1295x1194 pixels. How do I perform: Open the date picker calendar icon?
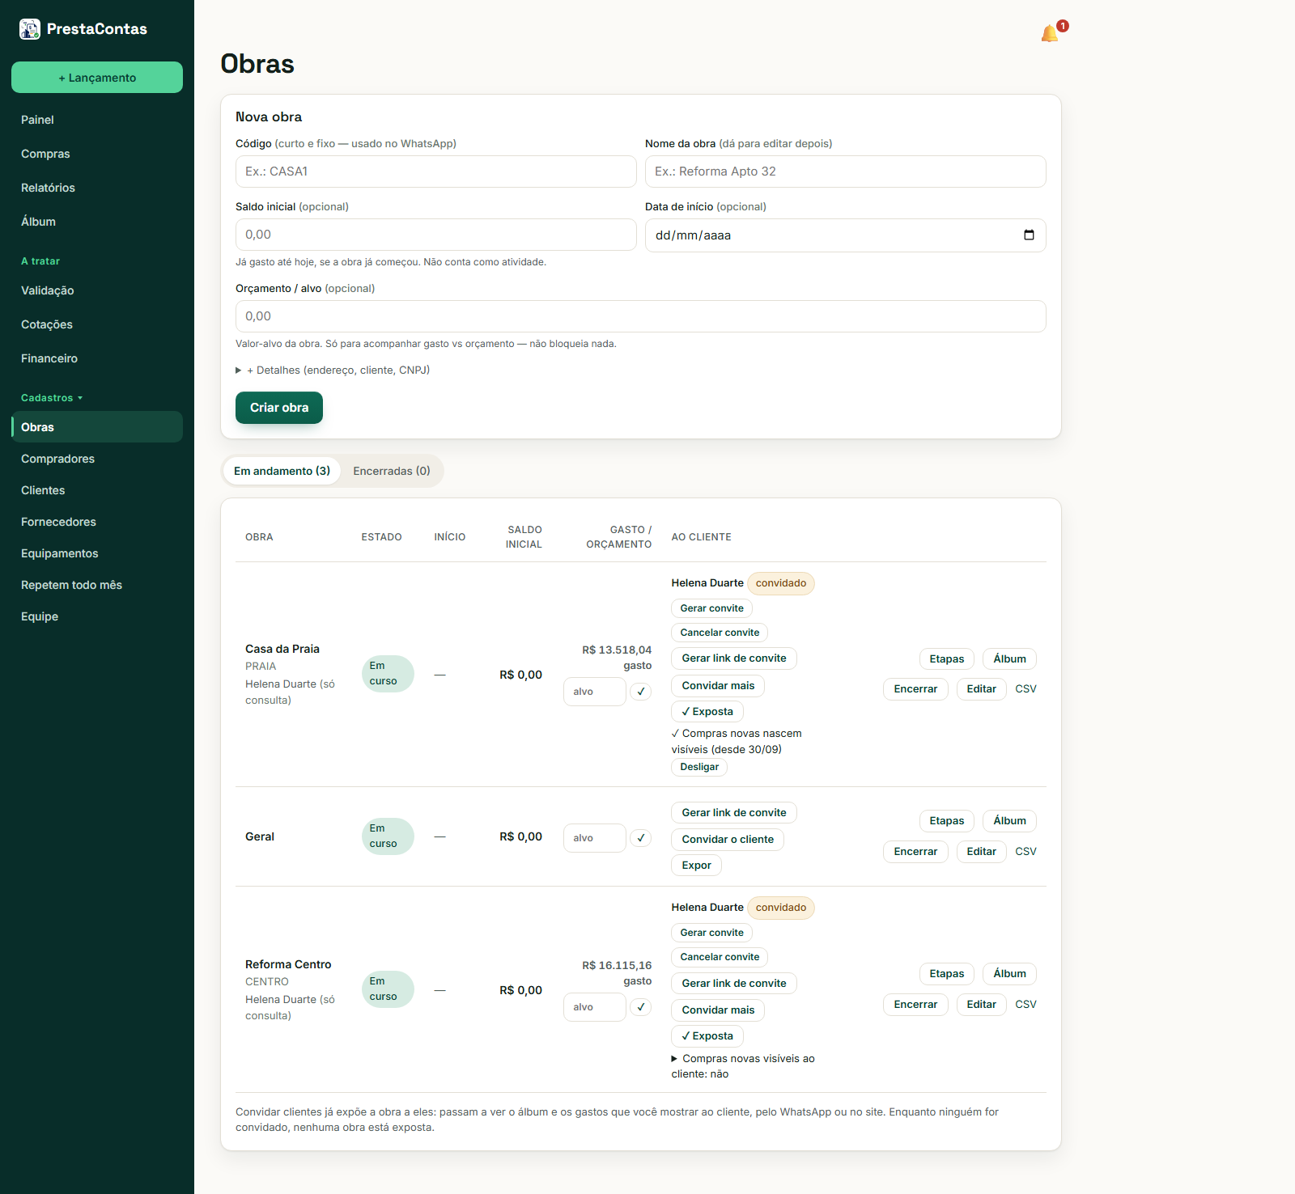pos(1029,235)
